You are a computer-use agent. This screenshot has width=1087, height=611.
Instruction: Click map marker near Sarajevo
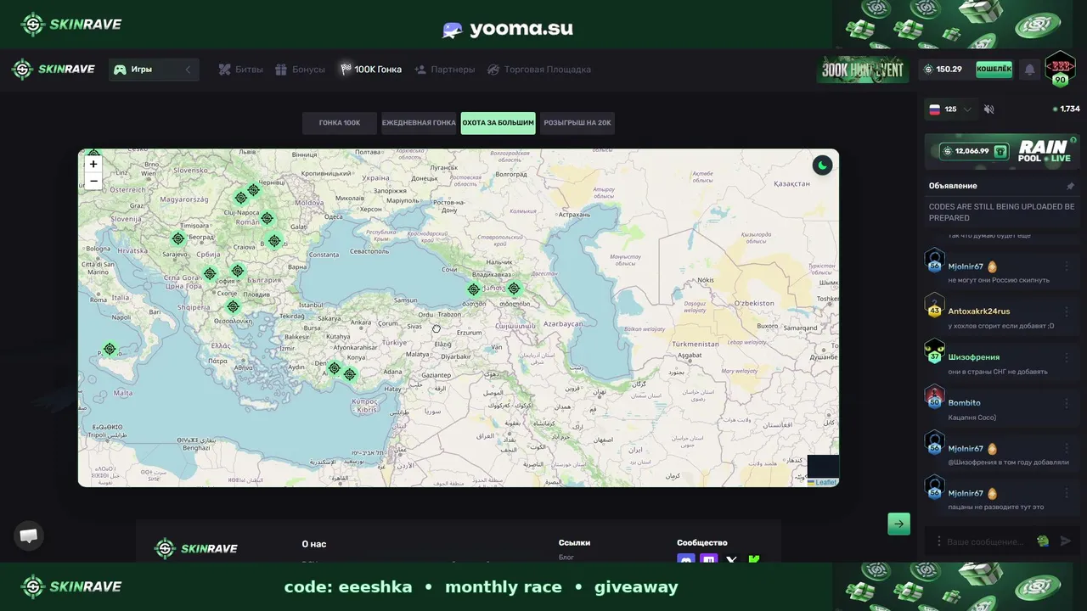177,239
